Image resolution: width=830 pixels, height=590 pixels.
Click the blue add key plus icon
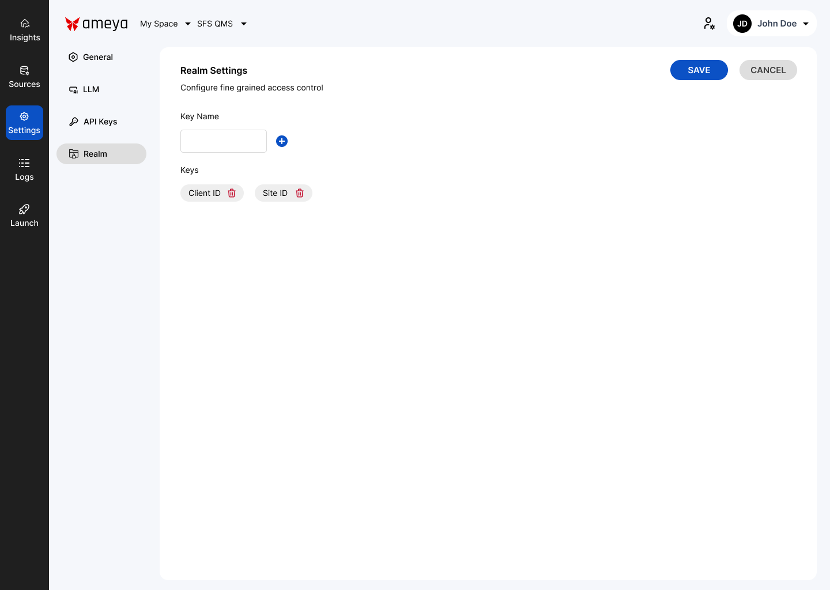282,141
